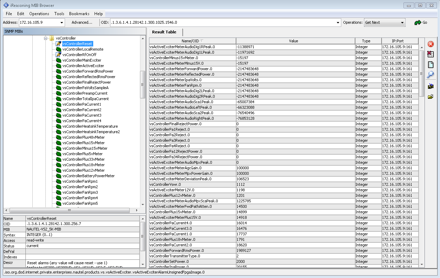The width and height of the screenshot is (440, 278).
Task: Click the OID input field
Action: pos(223,23)
